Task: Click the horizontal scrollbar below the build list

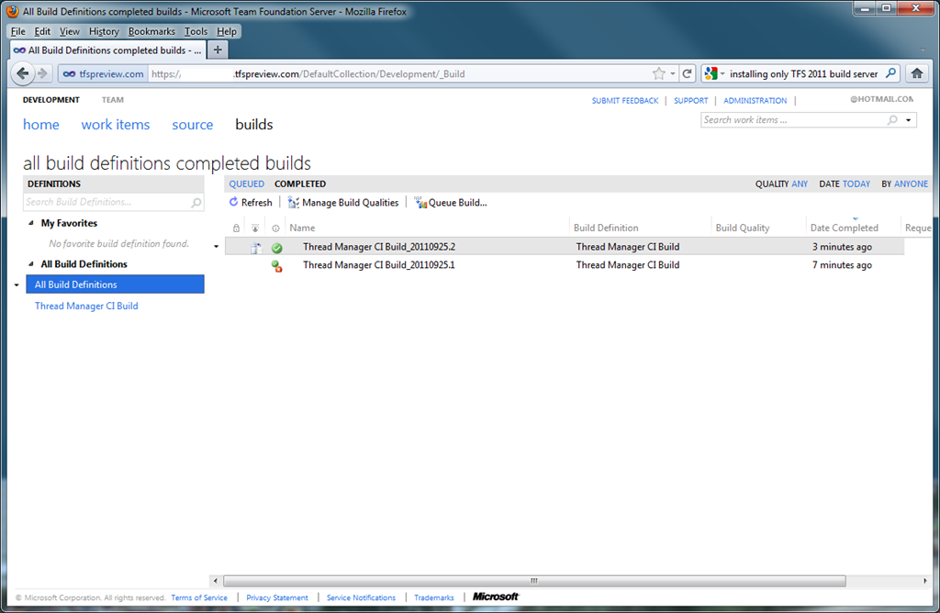Action: [534, 580]
